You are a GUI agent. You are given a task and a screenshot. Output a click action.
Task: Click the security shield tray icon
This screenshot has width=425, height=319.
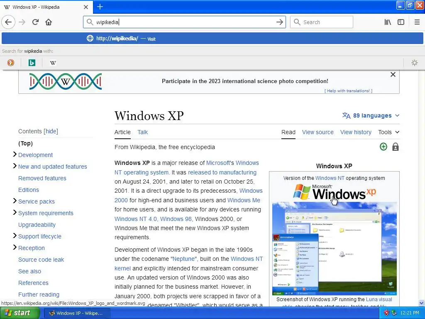[x=386, y=313]
